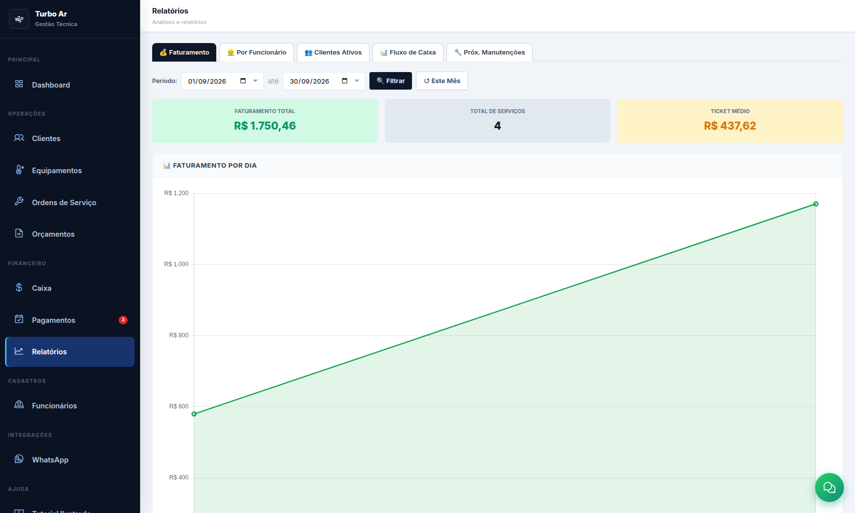Open the end date calendar picker icon
The image size is (855, 513).
[x=345, y=81]
